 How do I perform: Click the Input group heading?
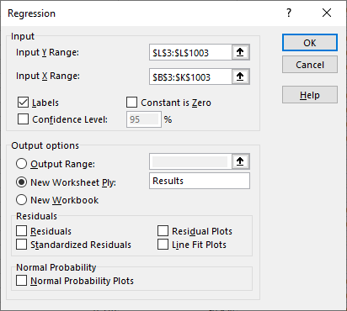click(x=23, y=36)
